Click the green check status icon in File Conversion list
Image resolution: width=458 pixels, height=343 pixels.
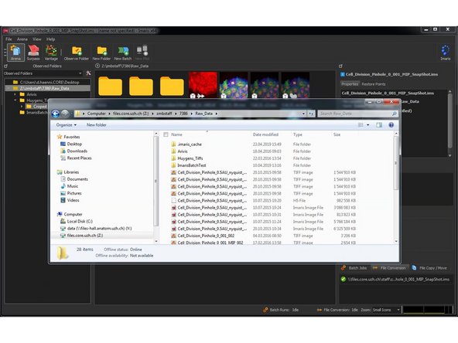click(x=343, y=279)
